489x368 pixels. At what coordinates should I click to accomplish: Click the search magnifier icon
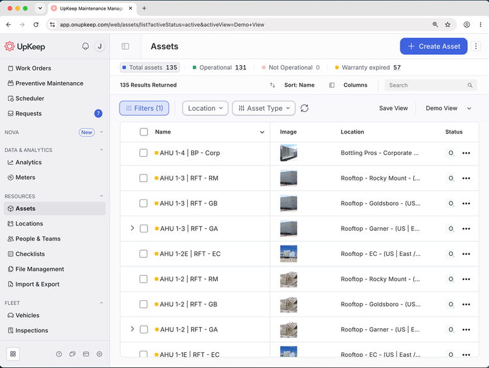(469, 85)
